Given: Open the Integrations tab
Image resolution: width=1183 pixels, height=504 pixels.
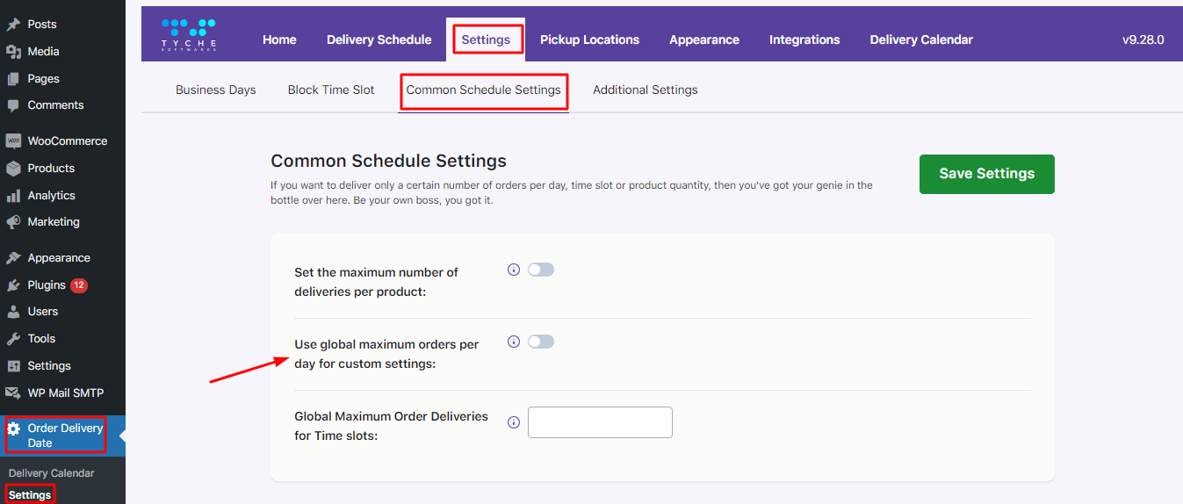Looking at the screenshot, I should (804, 40).
